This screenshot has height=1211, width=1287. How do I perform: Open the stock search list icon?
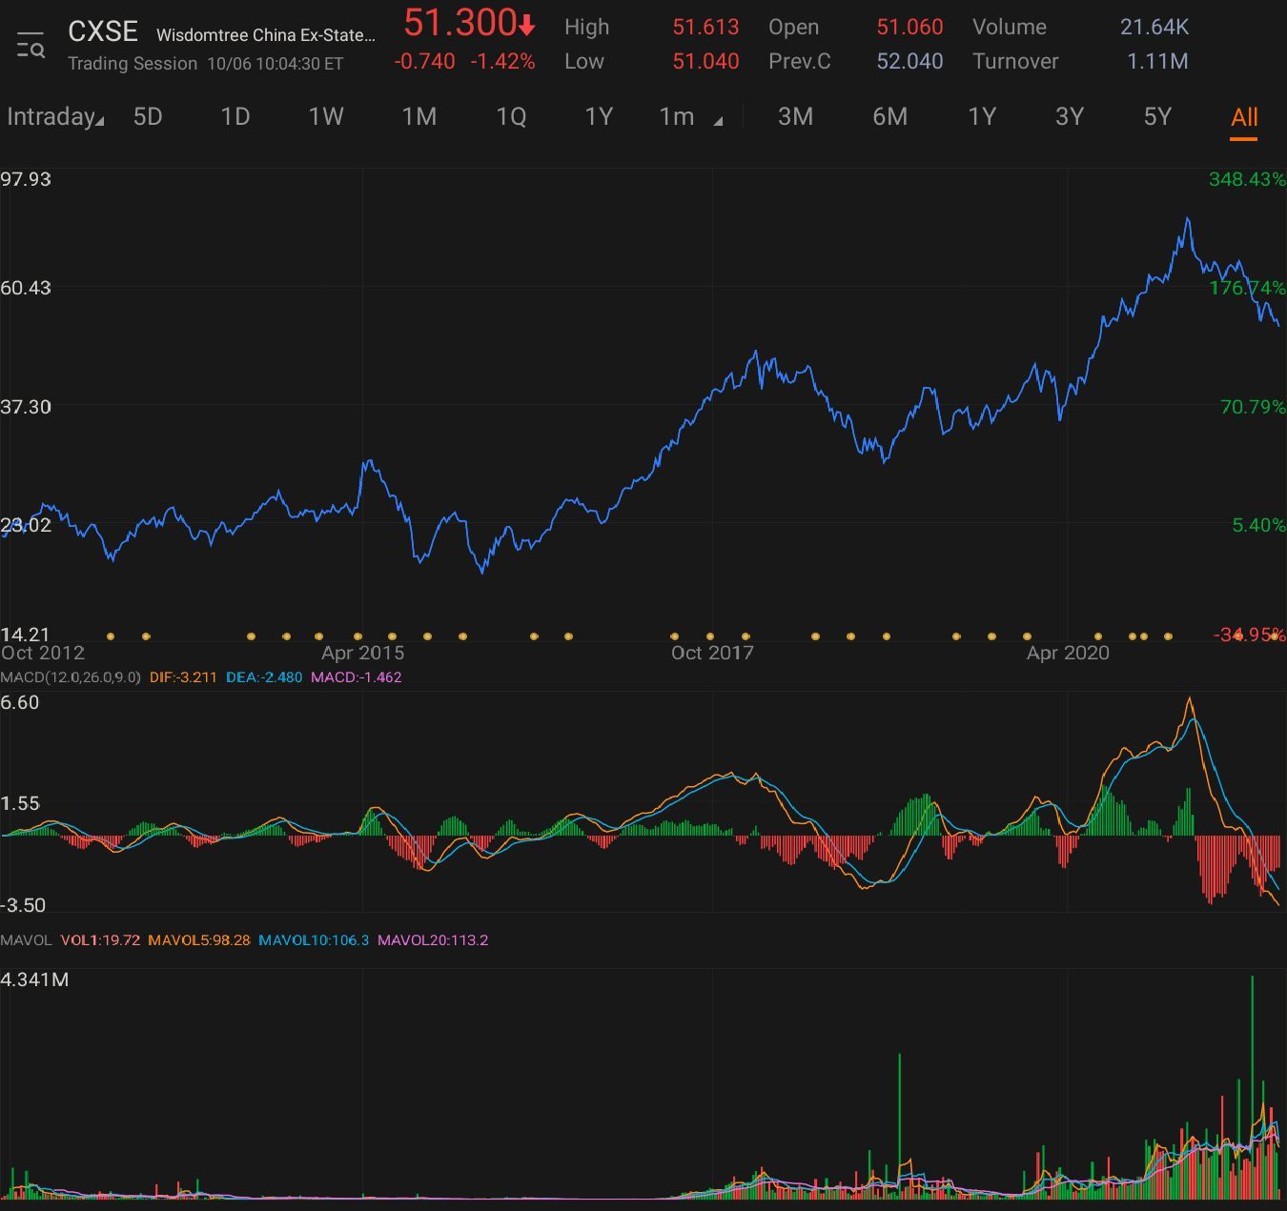[x=31, y=46]
